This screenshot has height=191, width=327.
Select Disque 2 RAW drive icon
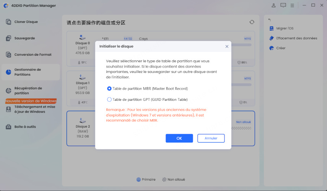(82, 121)
